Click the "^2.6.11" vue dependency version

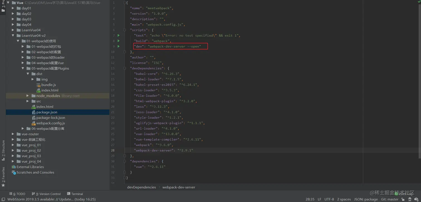156,167
